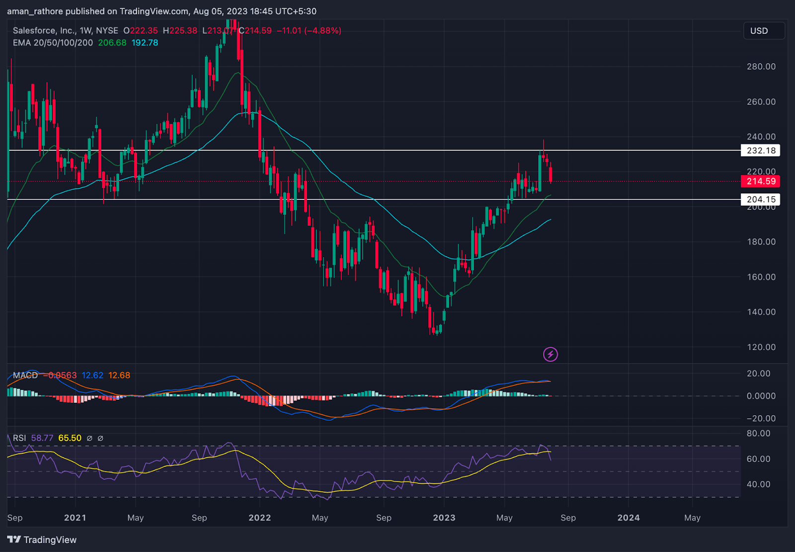Click the 2022 label on time axis
Screen dimensions: 795x552
click(260, 518)
